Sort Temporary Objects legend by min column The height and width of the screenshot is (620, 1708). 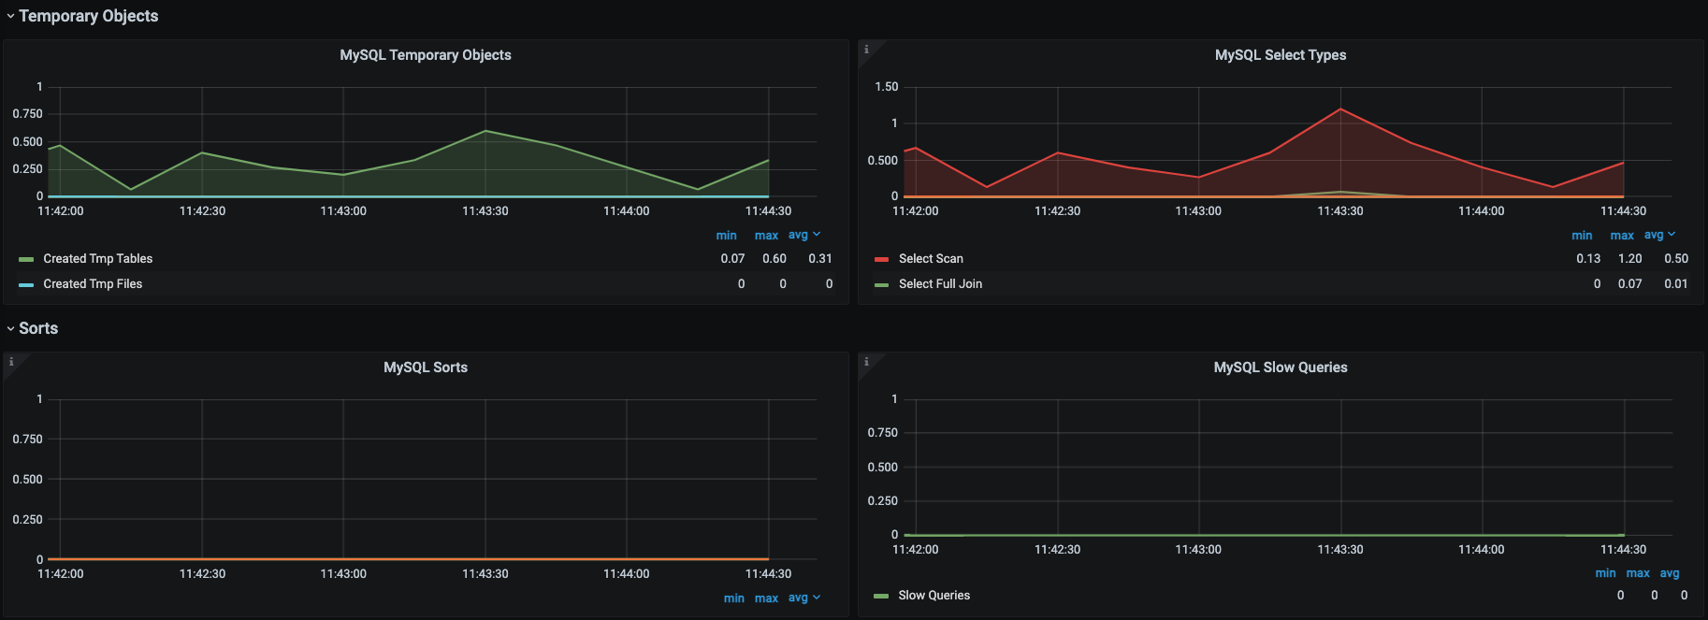point(727,236)
